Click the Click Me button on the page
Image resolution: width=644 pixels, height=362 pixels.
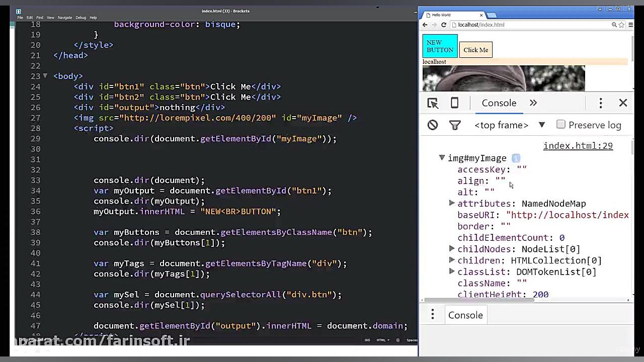476,50
